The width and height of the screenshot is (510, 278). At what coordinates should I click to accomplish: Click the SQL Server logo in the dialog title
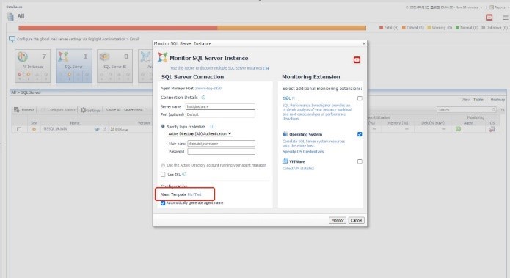tap(162, 57)
